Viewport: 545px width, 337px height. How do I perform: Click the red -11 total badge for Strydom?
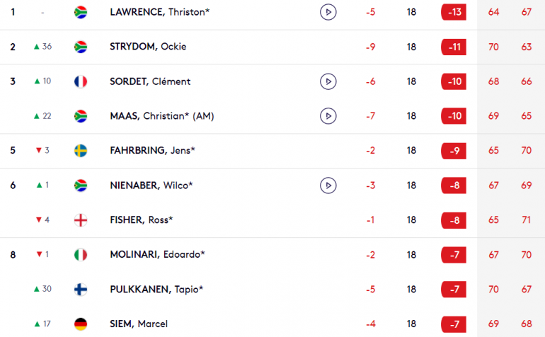click(454, 47)
